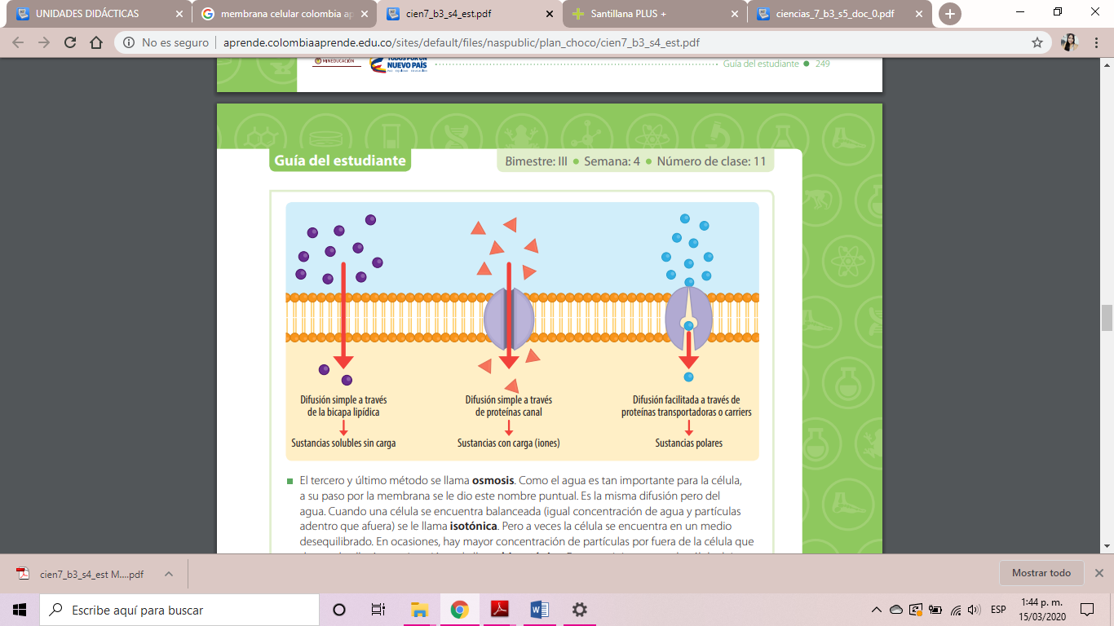Click Sustancias con carga (iones) label
The height and width of the screenshot is (626, 1114).
[x=509, y=443]
